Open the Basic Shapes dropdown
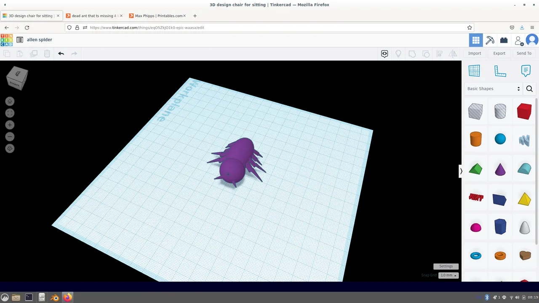The width and height of the screenshot is (539, 303). coord(494,89)
